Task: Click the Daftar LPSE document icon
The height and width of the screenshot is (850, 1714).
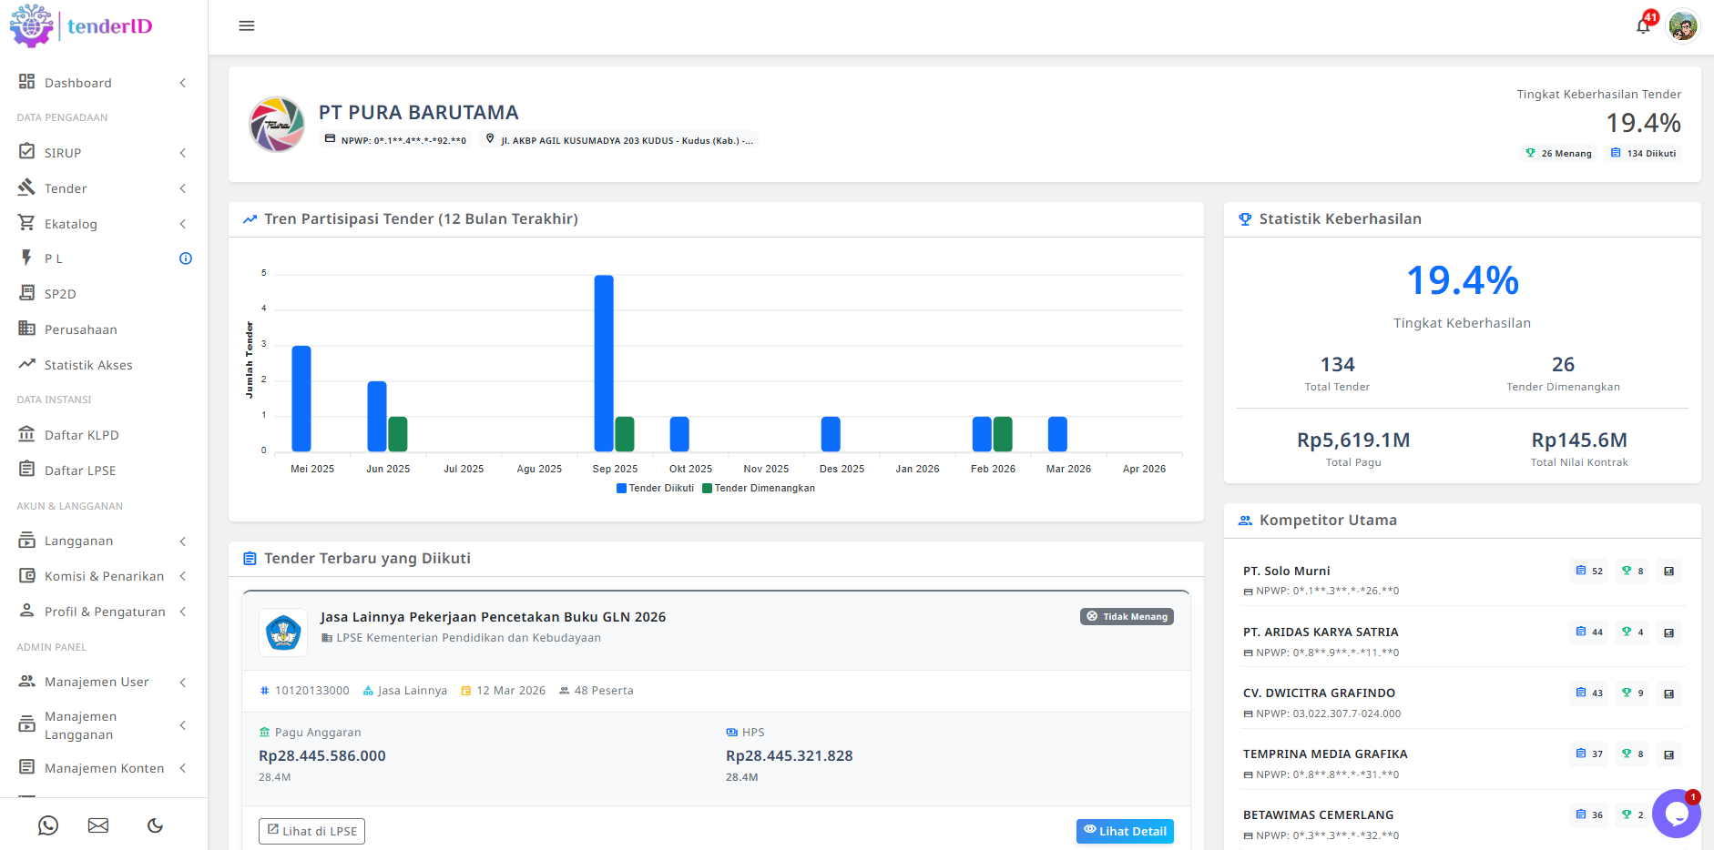Action: pos(27,470)
